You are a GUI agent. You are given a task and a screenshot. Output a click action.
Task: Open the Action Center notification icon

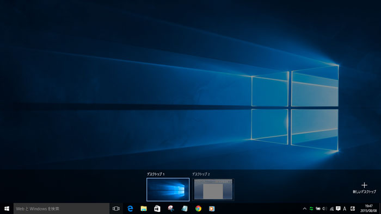coord(338,209)
